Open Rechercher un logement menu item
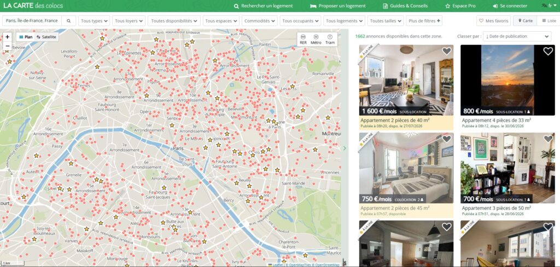This screenshot has width=560, height=267. click(263, 5)
